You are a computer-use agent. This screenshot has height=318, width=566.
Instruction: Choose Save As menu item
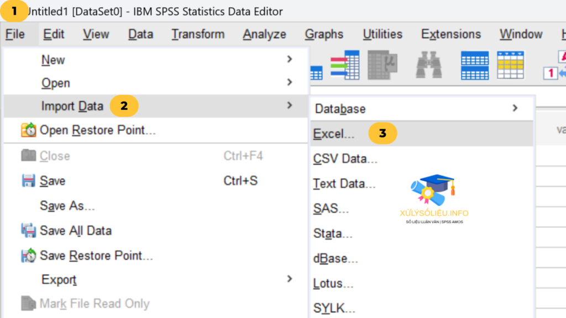point(155,205)
